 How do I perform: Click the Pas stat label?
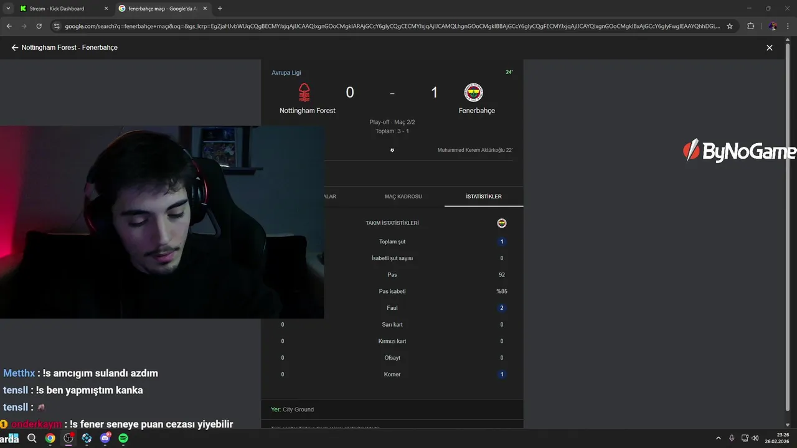coord(392,275)
